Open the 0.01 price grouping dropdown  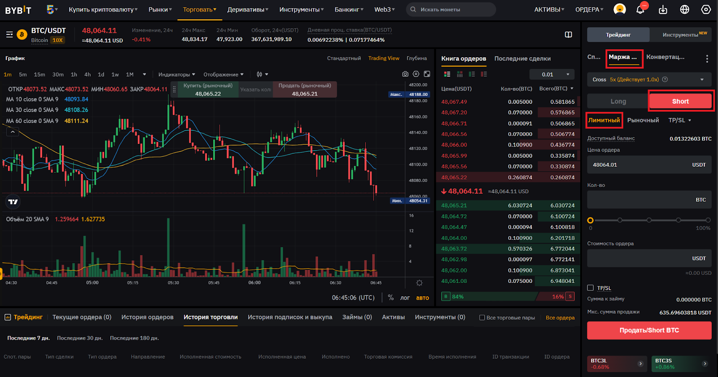[552, 74]
